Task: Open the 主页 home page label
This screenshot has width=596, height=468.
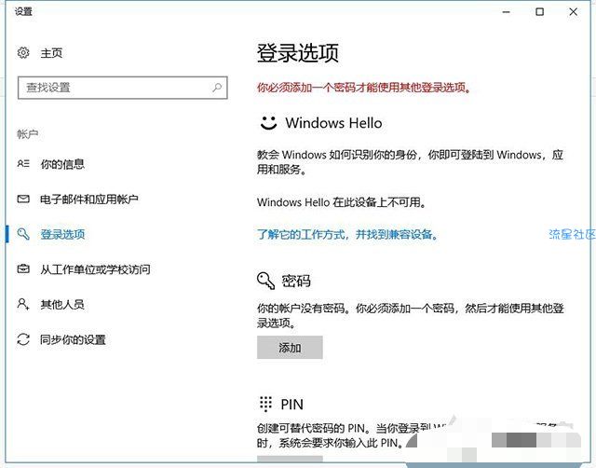Action: point(51,53)
